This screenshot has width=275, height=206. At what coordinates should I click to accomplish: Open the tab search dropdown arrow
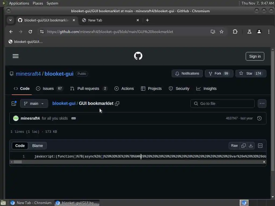coord(10,20)
